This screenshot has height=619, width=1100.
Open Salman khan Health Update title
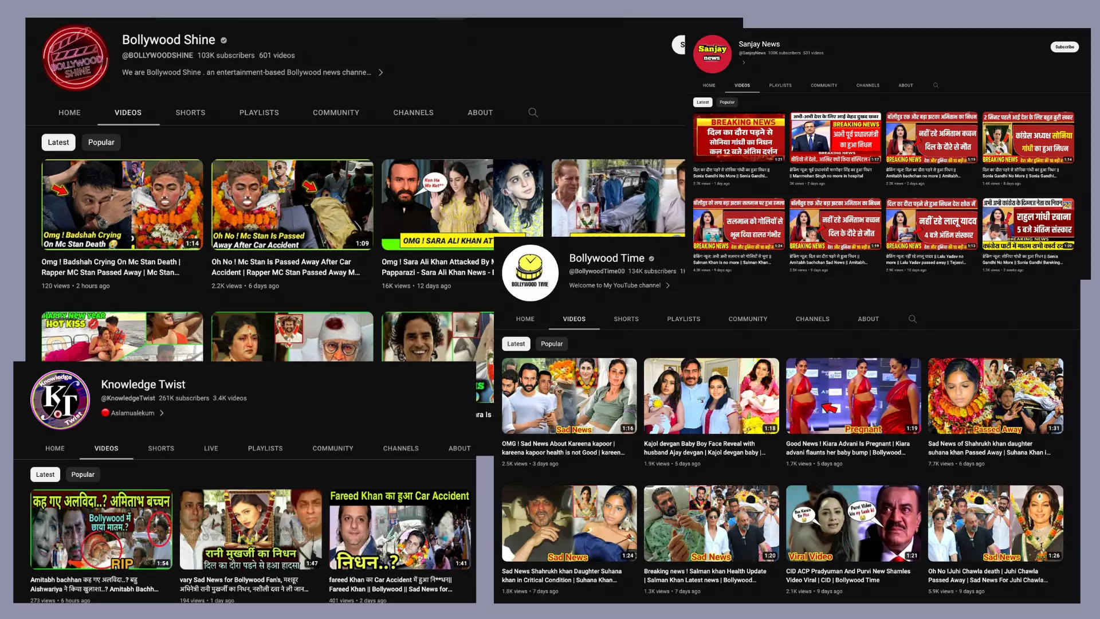[705, 575]
